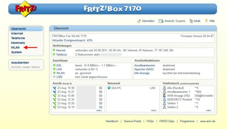The image size is (227, 129).
Task: Open the WLAN menu entry
Action: pos(15,48)
